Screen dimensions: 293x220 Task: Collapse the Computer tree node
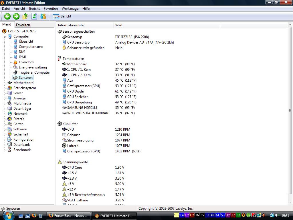click(x=5, y=37)
